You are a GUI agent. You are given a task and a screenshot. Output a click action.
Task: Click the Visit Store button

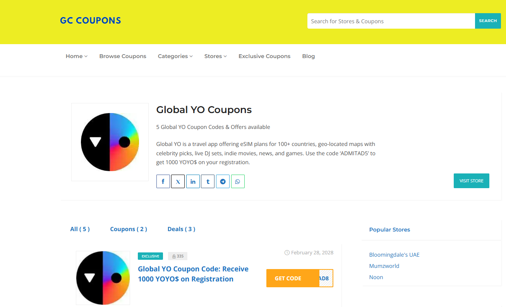pos(471,181)
